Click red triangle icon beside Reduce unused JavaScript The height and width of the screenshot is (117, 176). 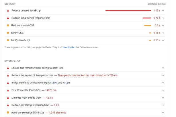[x=8, y=10]
